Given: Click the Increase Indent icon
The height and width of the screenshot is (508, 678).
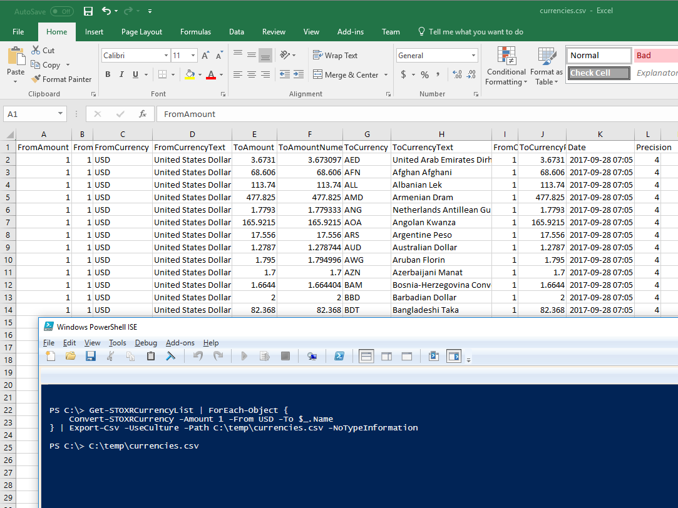Looking at the screenshot, I should pos(299,75).
